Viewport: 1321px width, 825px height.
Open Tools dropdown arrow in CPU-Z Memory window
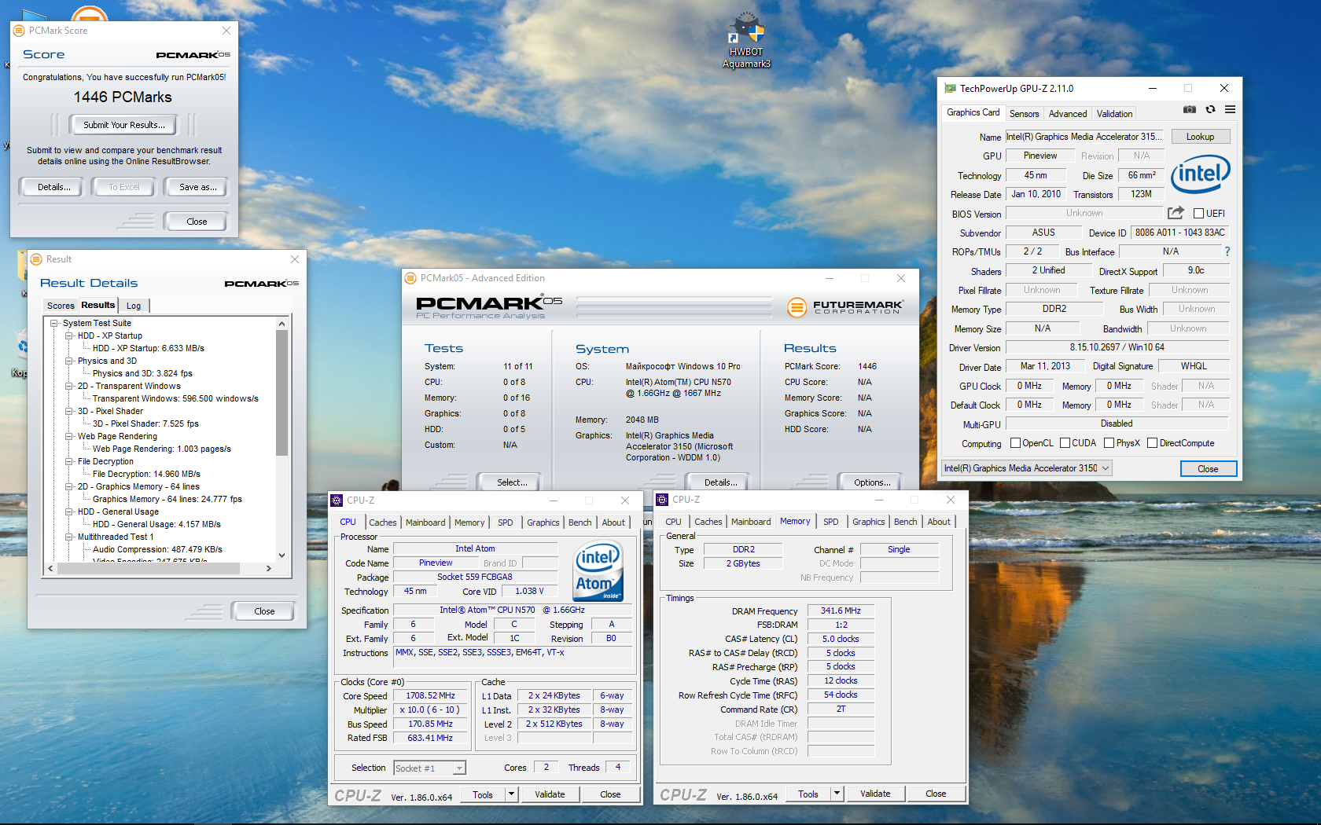pos(837,794)
